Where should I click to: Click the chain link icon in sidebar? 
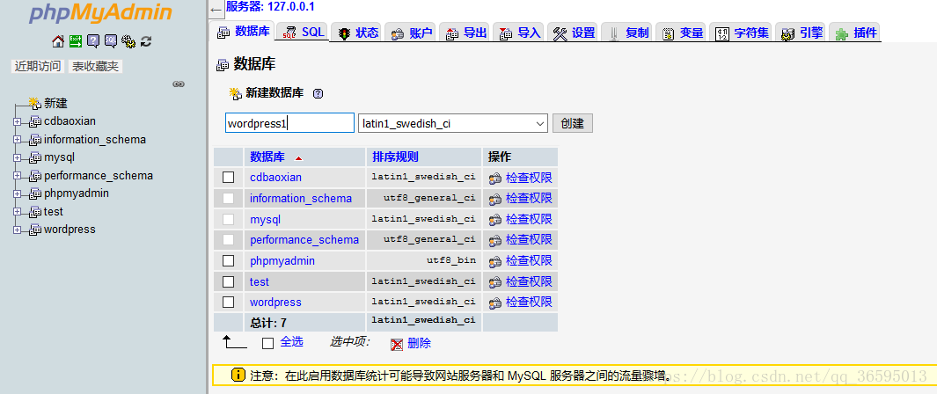tap(178, 84)
